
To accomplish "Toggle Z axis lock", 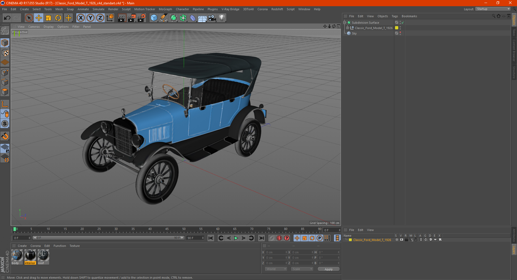I will [100, 18].
